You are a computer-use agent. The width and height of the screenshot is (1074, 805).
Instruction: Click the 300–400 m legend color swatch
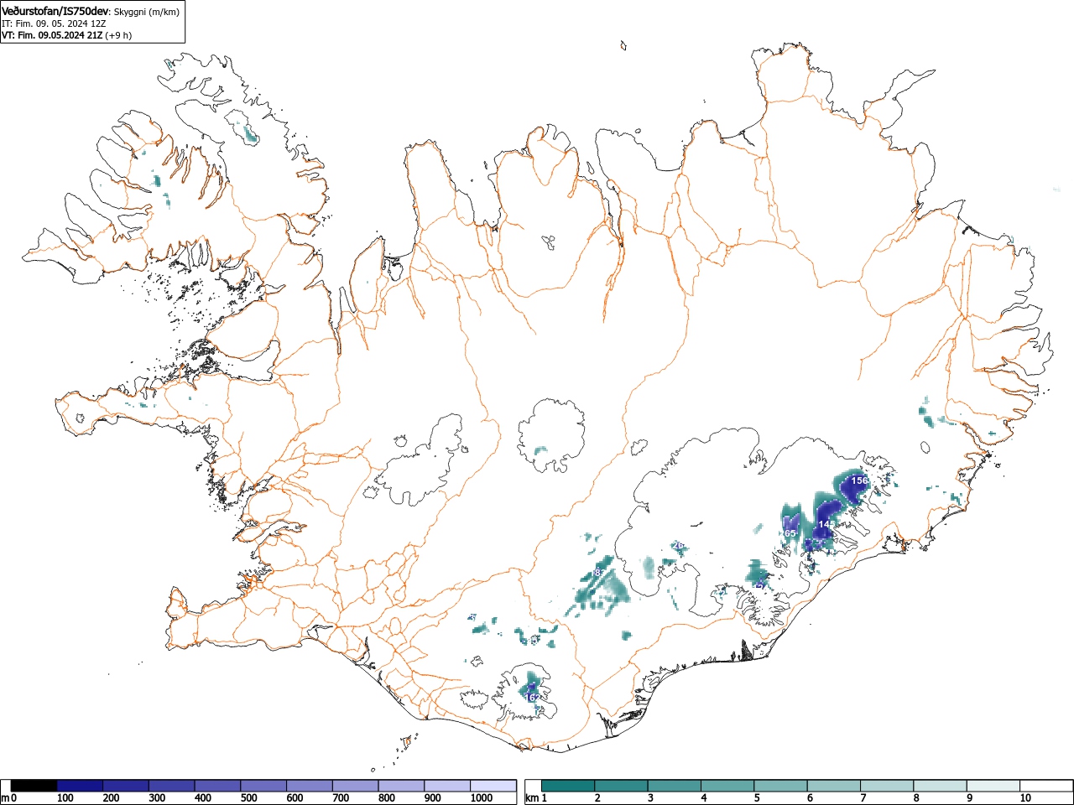click(x=172, y=786)
